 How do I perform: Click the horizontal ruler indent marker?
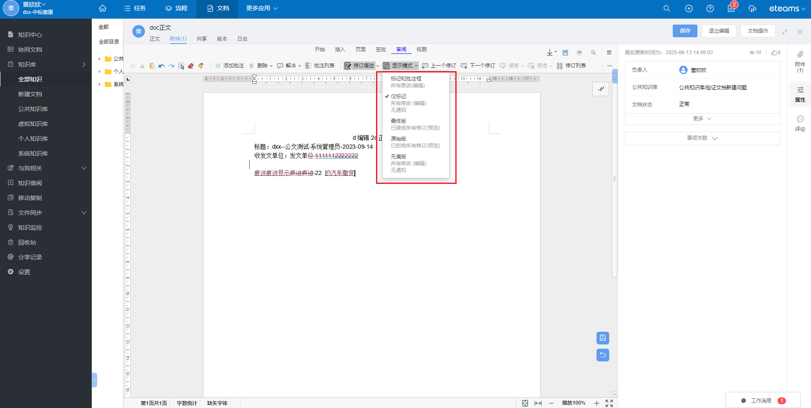[x=254, y=79]
